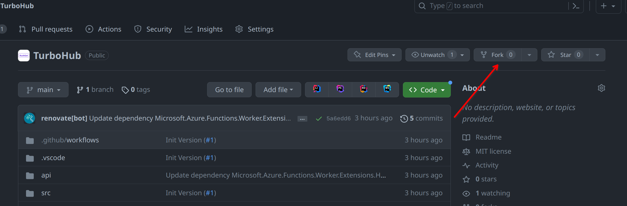Open the Pull requests tab
The height and width of the screenshot is (206, 627).
[x=46, y=29]
